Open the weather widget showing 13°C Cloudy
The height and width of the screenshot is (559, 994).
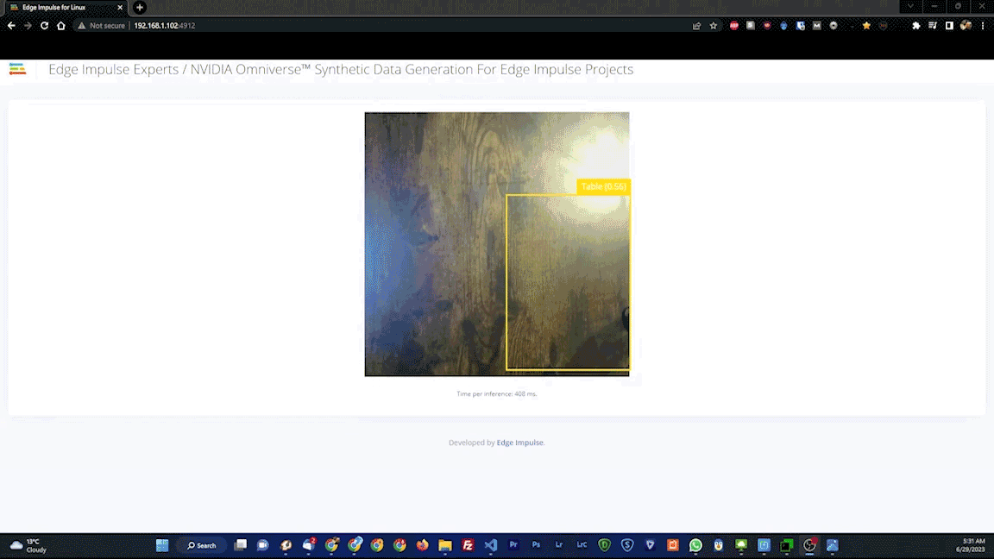(x=28, y=546)
